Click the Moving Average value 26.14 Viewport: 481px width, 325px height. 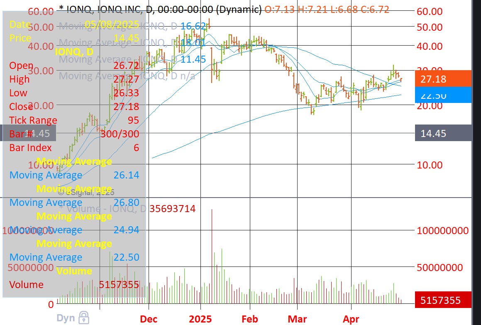click(127, 175)
